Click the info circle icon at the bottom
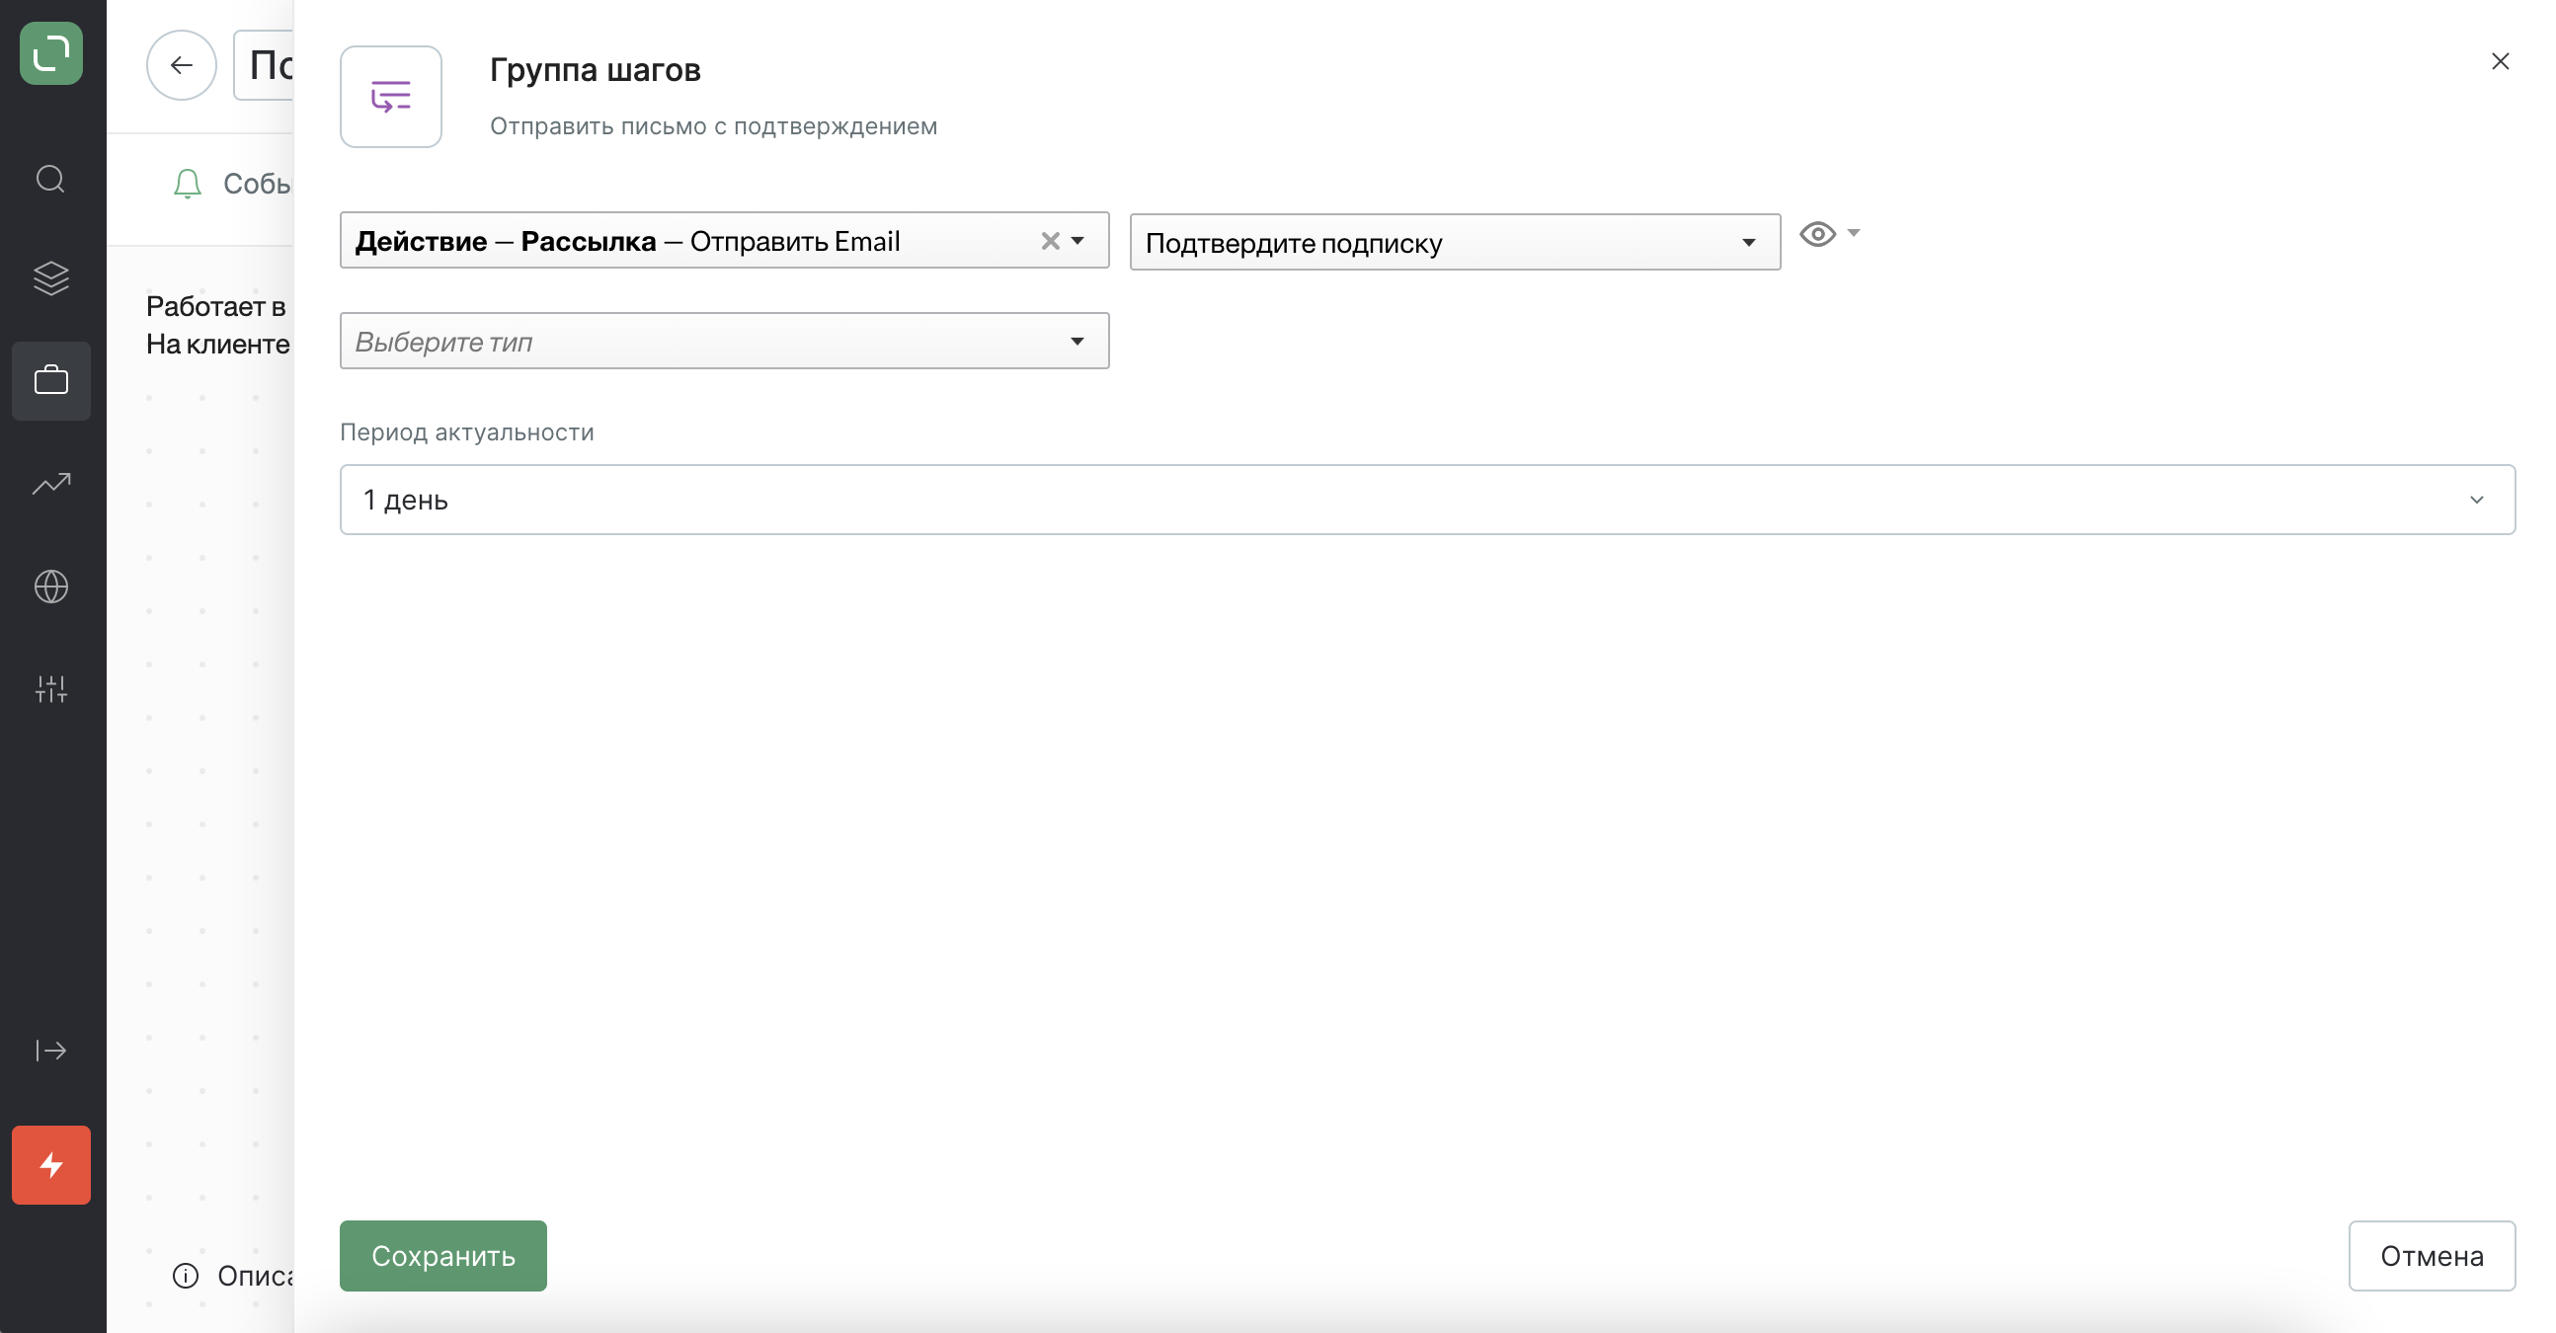 click(186, 1276)
